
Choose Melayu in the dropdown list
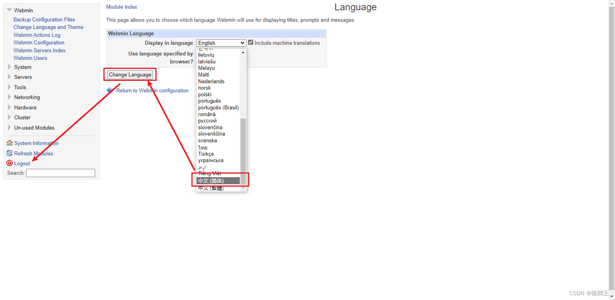tap(218, 68)
